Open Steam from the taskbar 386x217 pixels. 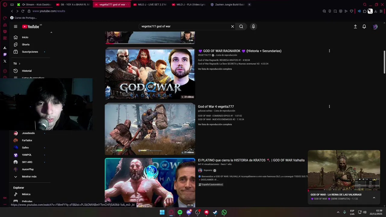(x=215, y=212)
